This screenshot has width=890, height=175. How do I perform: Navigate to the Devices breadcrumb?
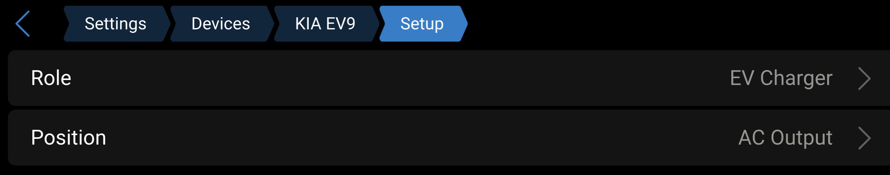click(220, 23)
